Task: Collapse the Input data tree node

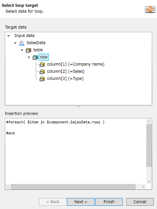Action: [9, 36]
